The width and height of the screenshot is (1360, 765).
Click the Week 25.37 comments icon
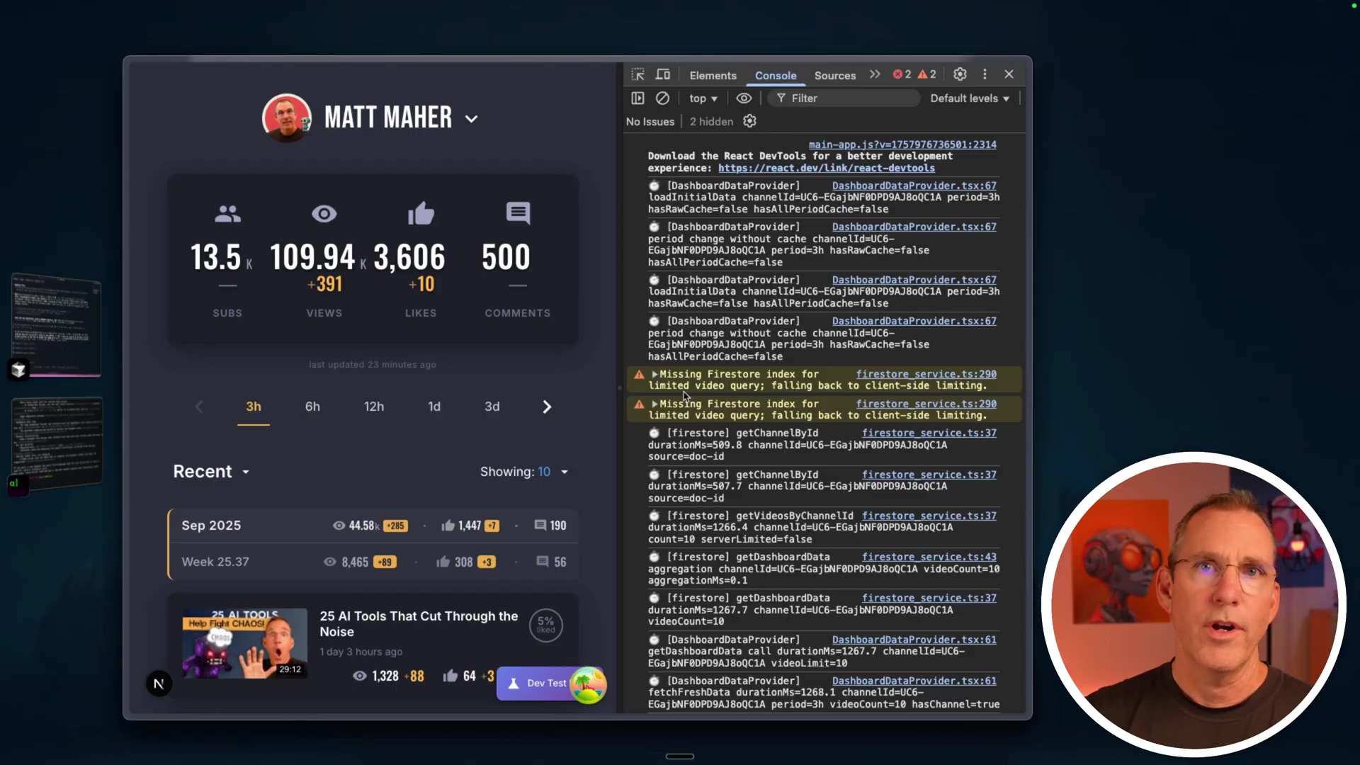(543, 562)
